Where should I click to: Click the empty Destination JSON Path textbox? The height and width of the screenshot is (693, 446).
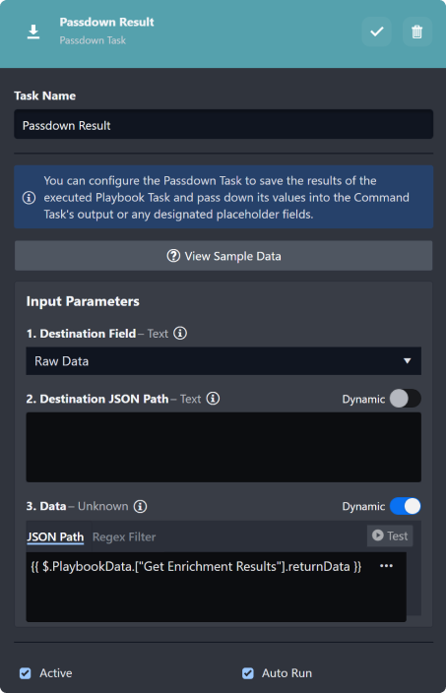click(223, 447)
